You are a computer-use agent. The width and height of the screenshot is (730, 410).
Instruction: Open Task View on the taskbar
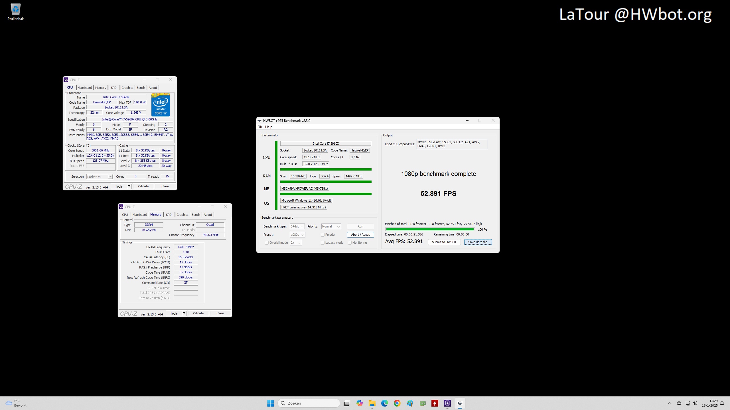pyautogui.click(x=346, y=403)
